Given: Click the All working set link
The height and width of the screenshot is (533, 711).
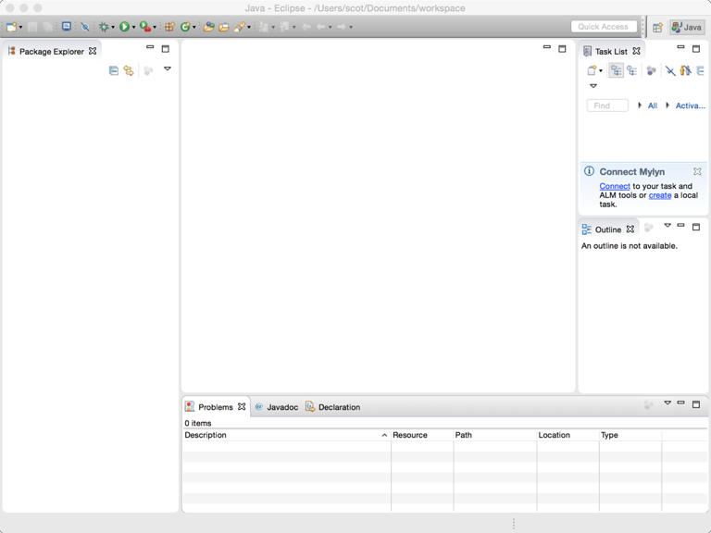Looking at the screenshot, I should click(653, 105).
